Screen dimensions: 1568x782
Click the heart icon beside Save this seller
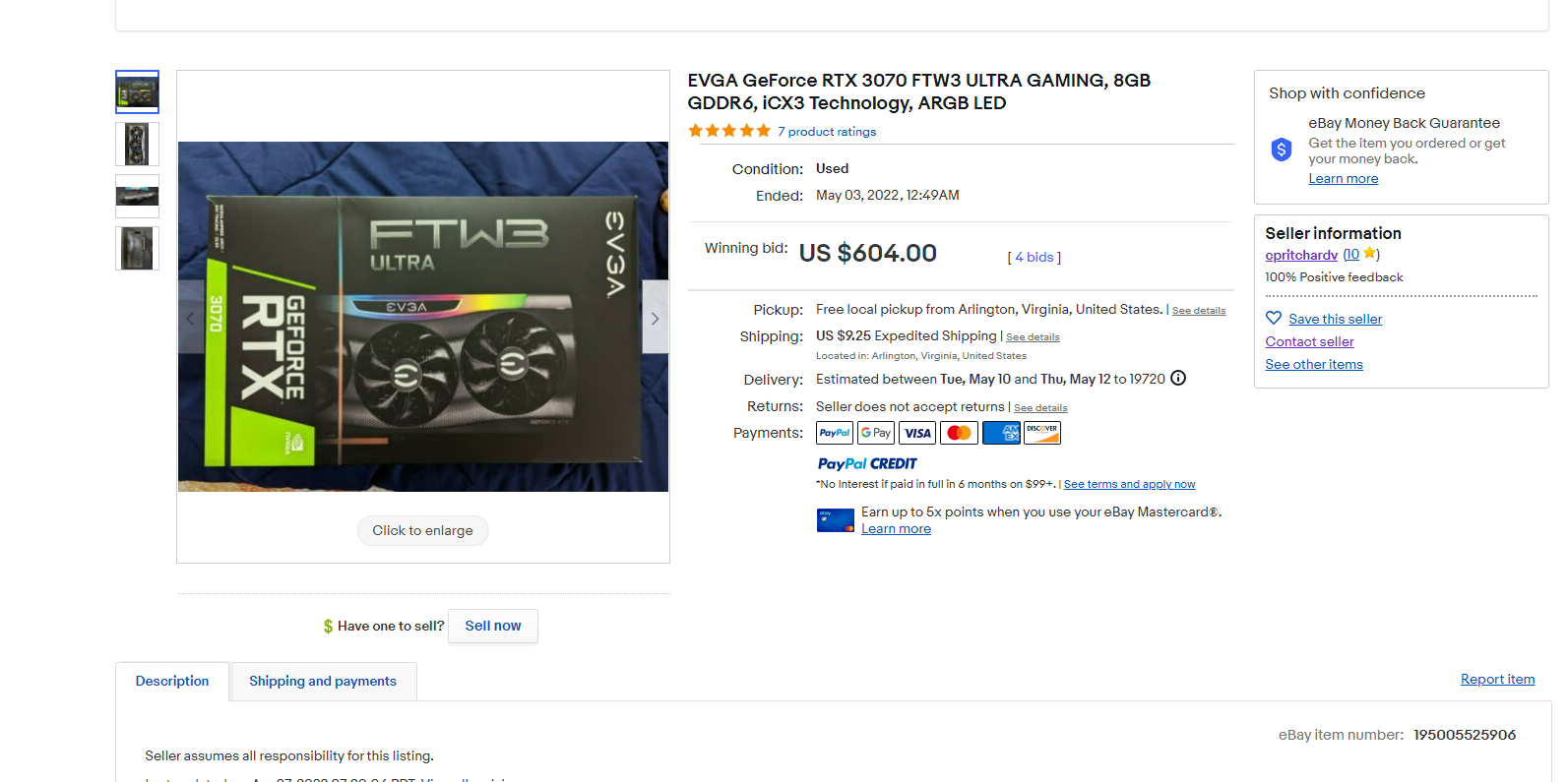(1274, 319)
